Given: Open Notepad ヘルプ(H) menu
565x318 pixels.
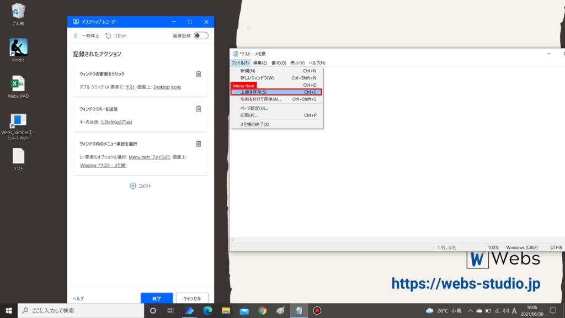Looking at the screenshot, I should (x=317, y=63).
